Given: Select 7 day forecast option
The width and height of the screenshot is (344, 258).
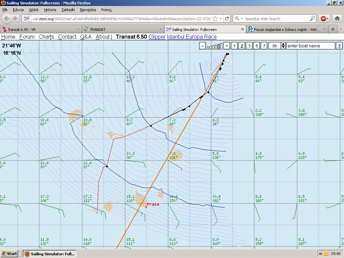Looking at the screenshot, I should (x=264, y=46).
